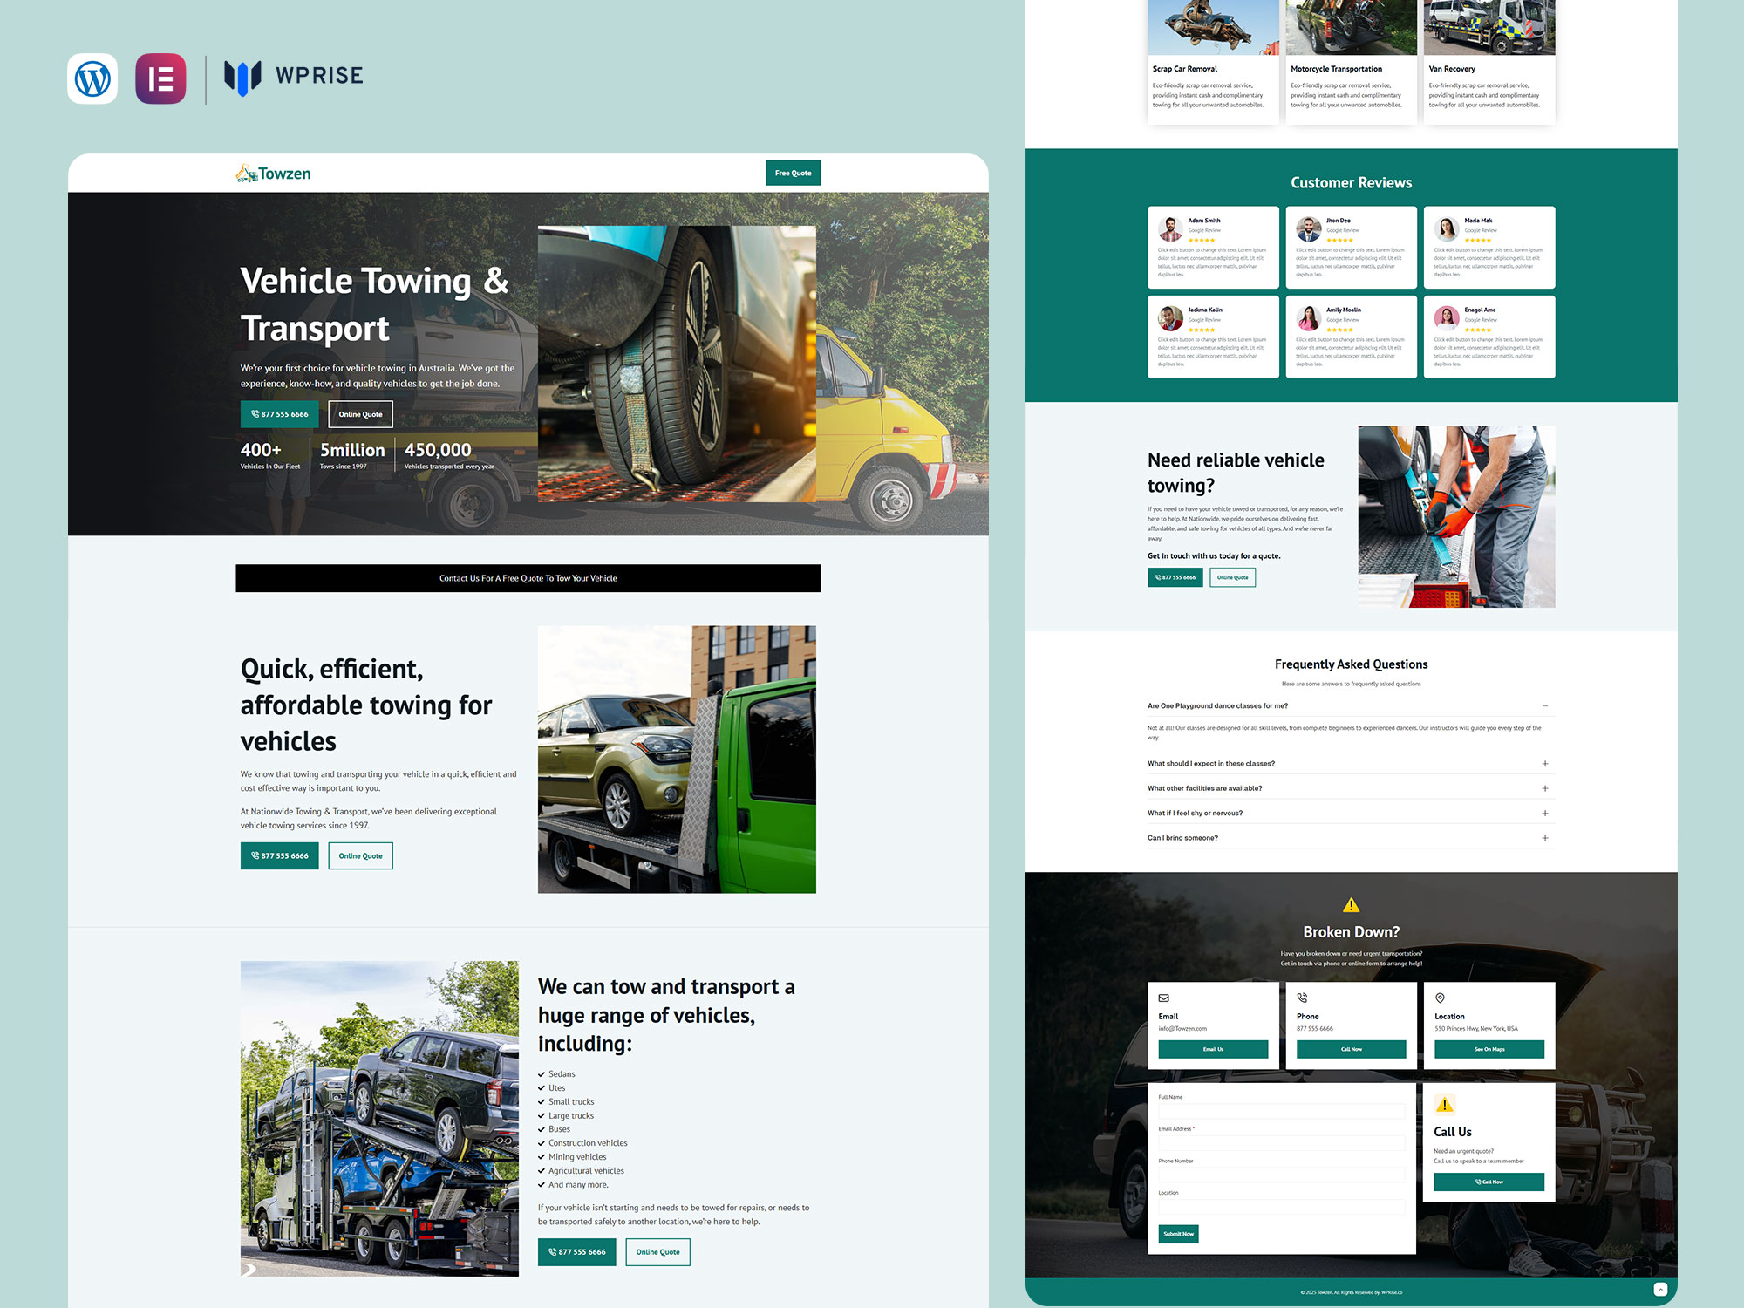This screenshot has width=1744, height=1308.
Task: Click Online Quote below vehicle list
Action: coord(657,1252)
